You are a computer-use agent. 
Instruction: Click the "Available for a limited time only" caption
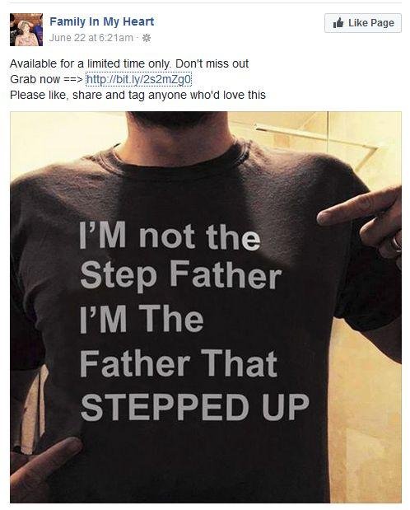pyautogui.click(x=90, y=63)
